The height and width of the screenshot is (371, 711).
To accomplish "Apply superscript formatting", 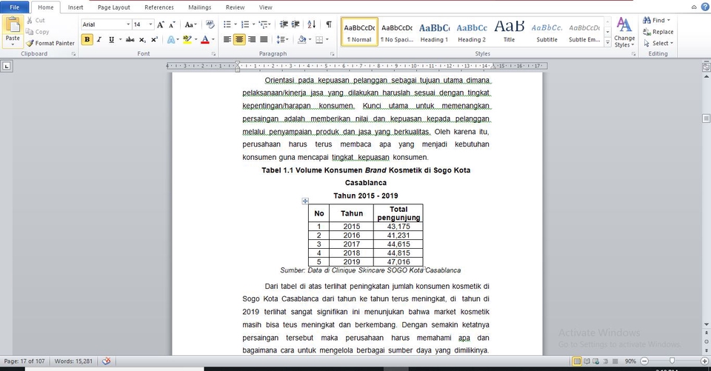I will (154, 39).
